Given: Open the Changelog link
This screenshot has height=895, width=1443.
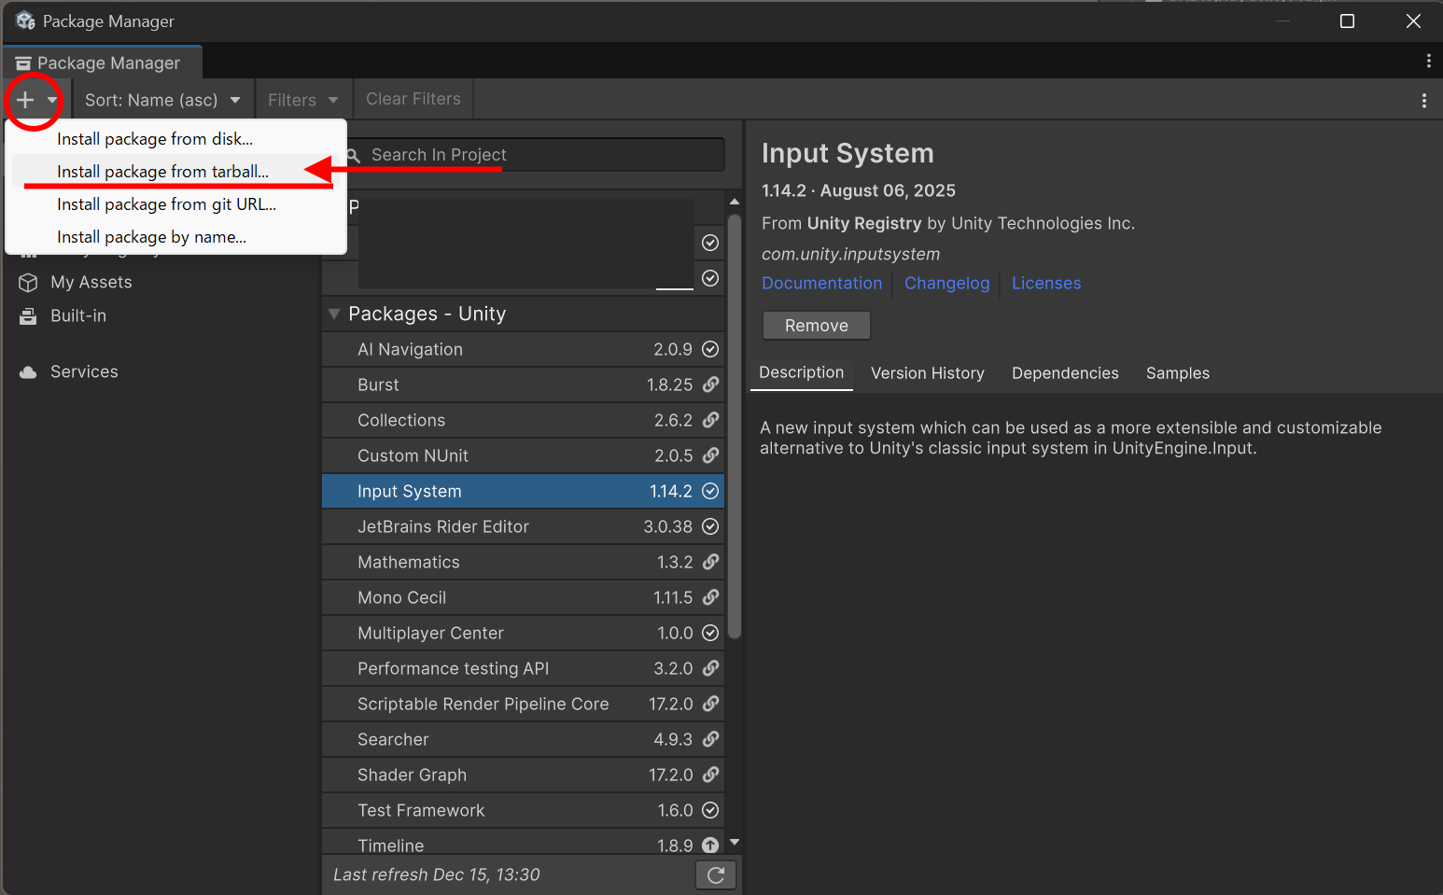Looking at the screenshot, I should (946, 284).
